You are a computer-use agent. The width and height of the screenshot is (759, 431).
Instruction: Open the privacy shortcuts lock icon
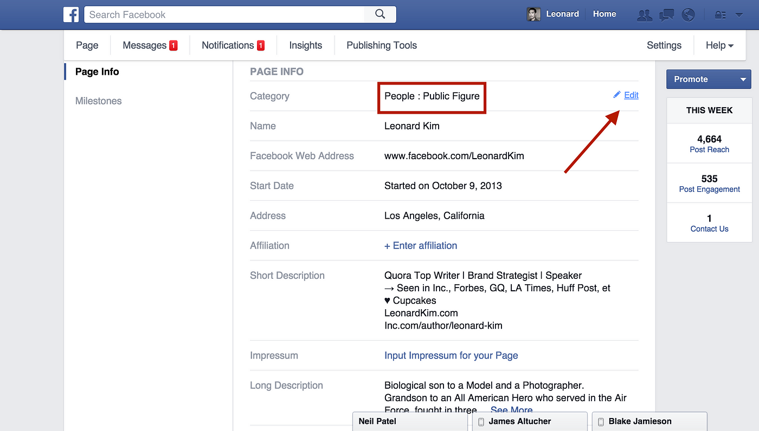point(720,15)
